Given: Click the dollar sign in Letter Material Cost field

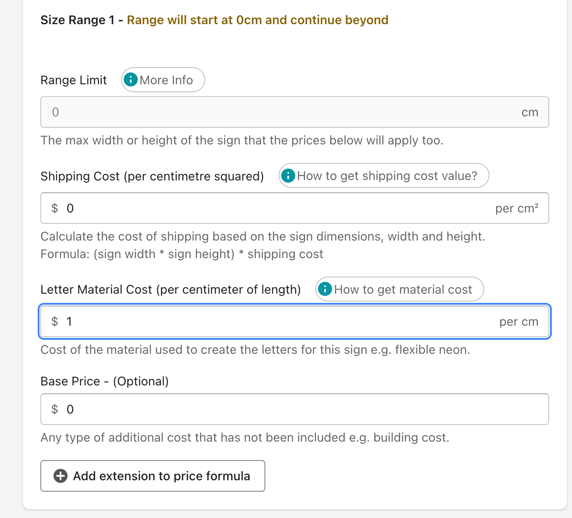Looking at the screenshot, I should 55,321.
